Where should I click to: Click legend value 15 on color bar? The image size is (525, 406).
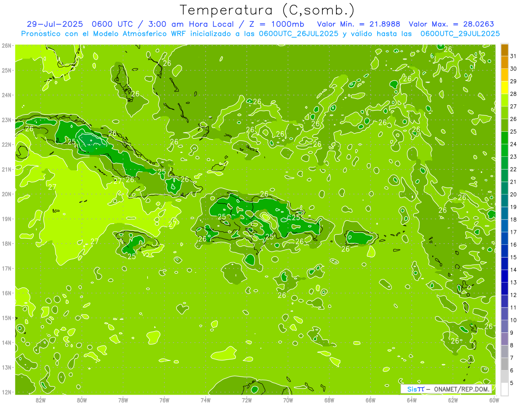[x=513, y=257]
